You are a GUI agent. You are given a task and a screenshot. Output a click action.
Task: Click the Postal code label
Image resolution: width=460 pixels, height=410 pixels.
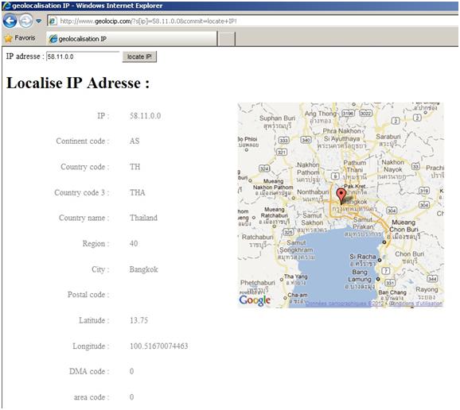[88, 295]
